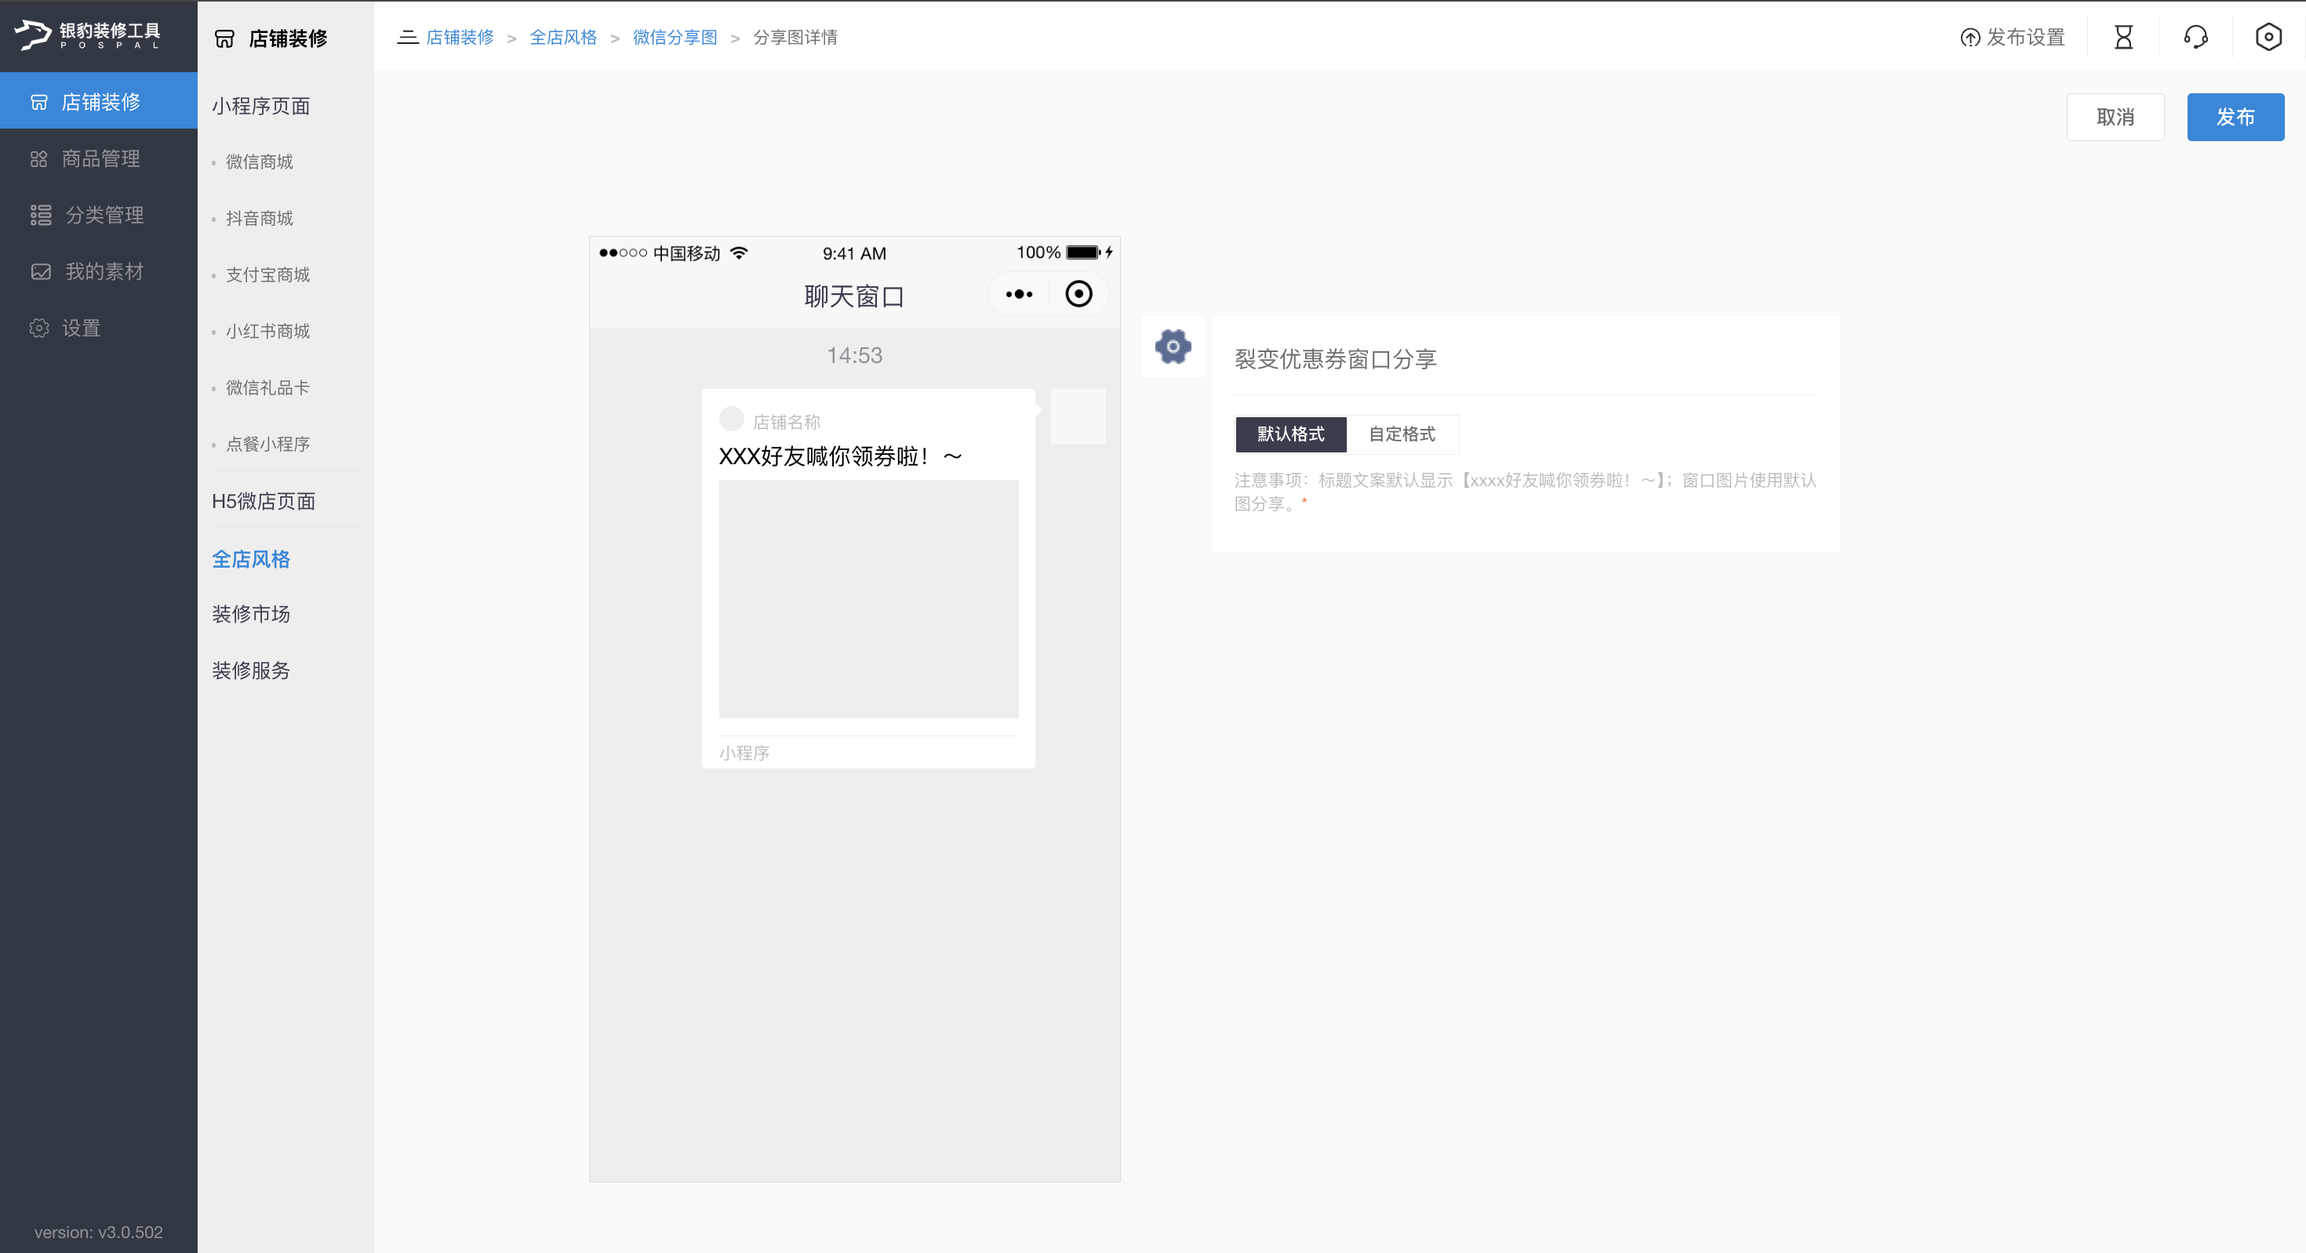
Task: Click the 店铺名称 label in share card
Action: (787, 422)
